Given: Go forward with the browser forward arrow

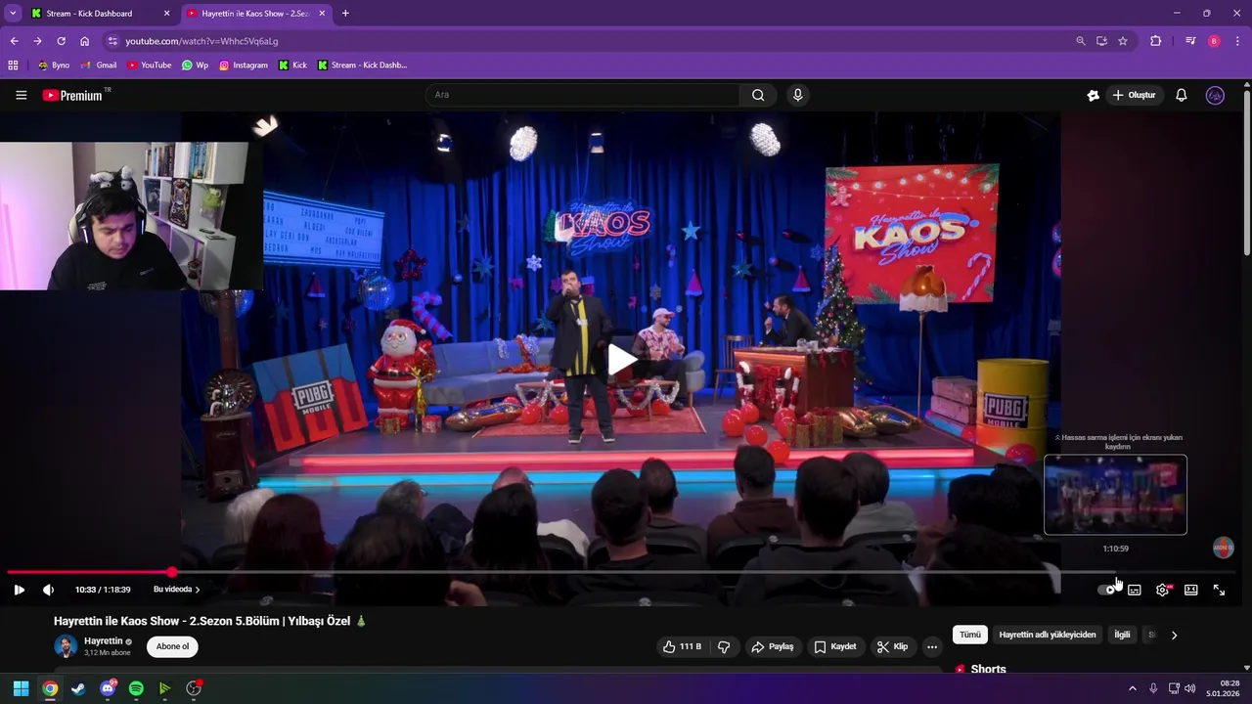Looking at the screenshot, I should point(37,41).
